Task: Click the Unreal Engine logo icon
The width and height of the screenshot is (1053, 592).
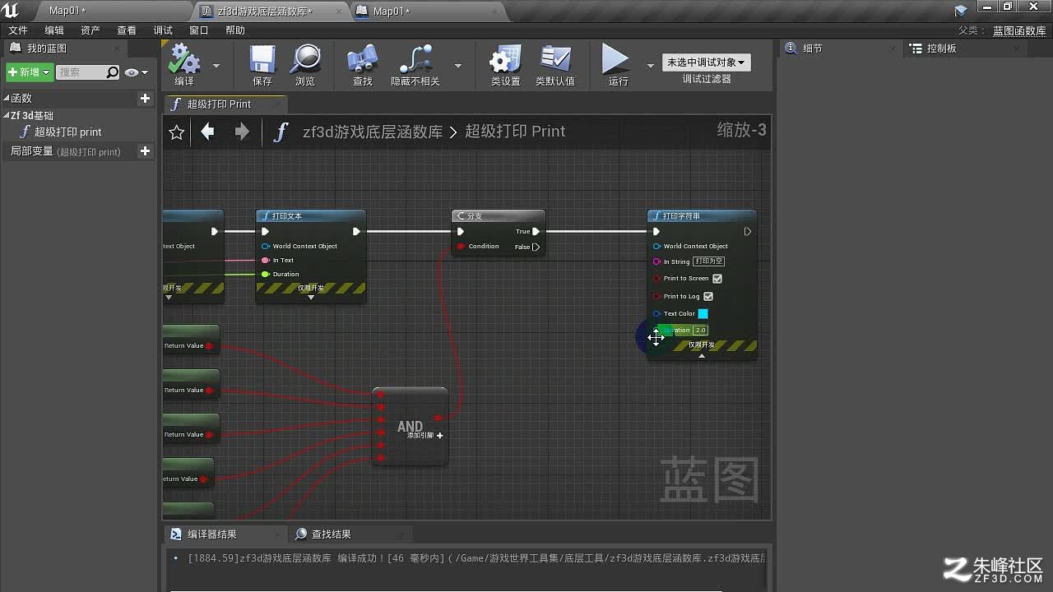Action: click(11, 11)
